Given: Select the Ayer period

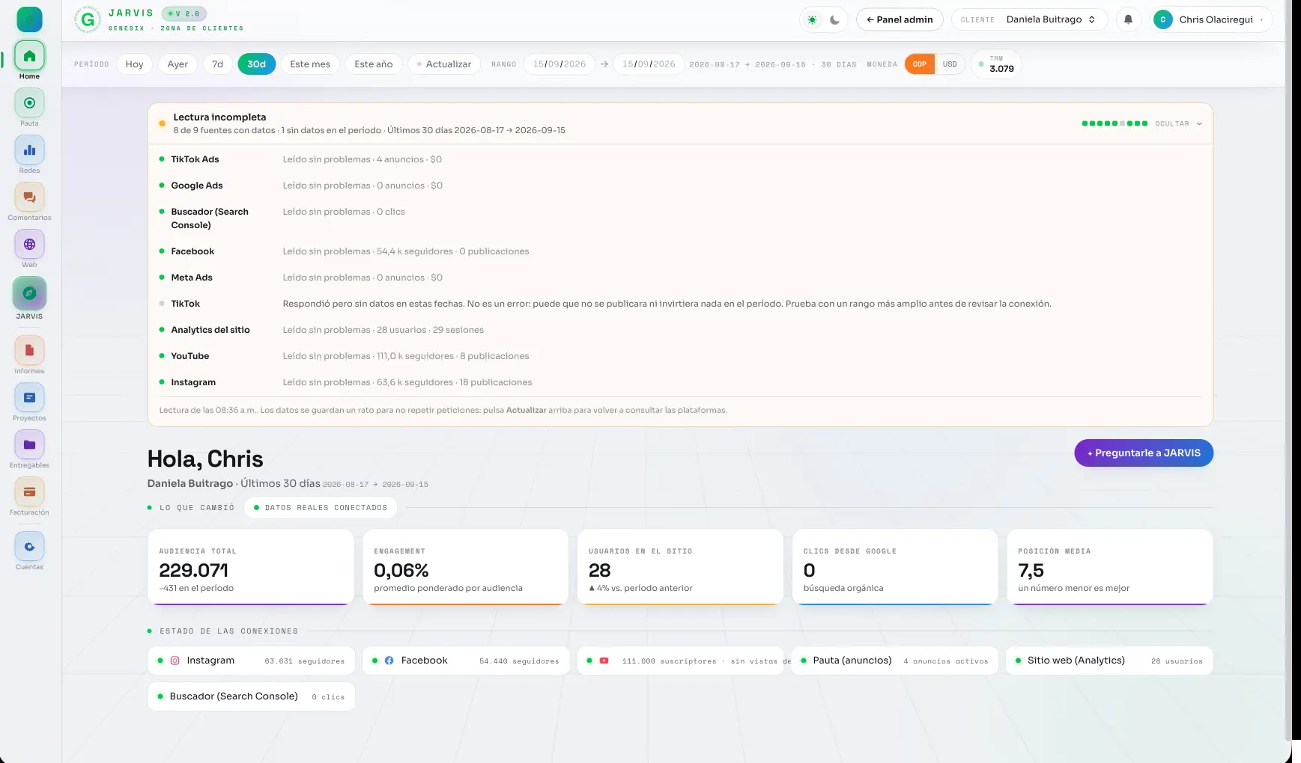Looking at the screenshot, I should pos(178,64).
